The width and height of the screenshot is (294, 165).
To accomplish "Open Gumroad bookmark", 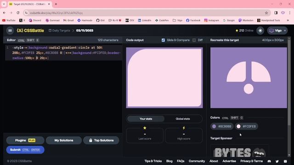I will pyautogui.click(x=52, y=20).
